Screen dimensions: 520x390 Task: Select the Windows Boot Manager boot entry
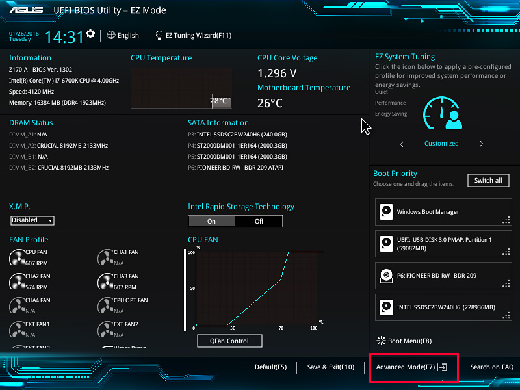(x=443, y=212)
